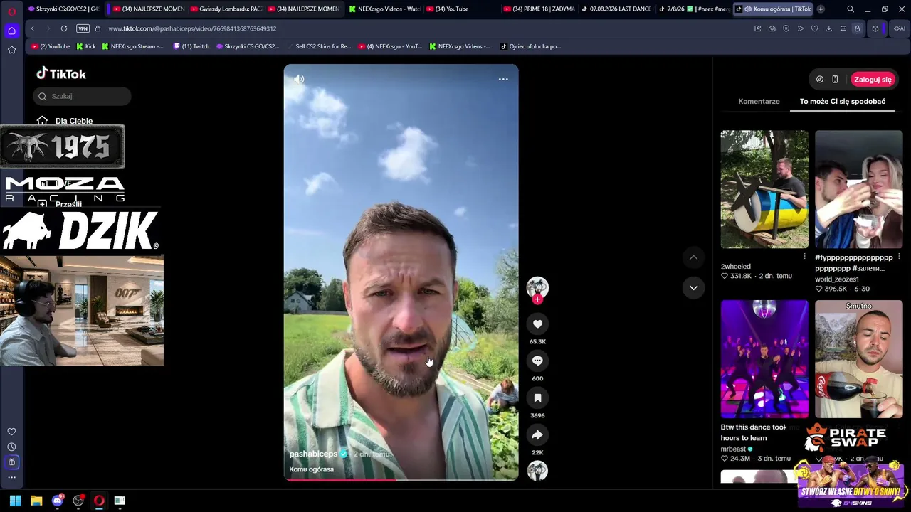Viewport: 911px width, 512px height.
Task: Share the video using the arrow icon
Action: [537, 435]
